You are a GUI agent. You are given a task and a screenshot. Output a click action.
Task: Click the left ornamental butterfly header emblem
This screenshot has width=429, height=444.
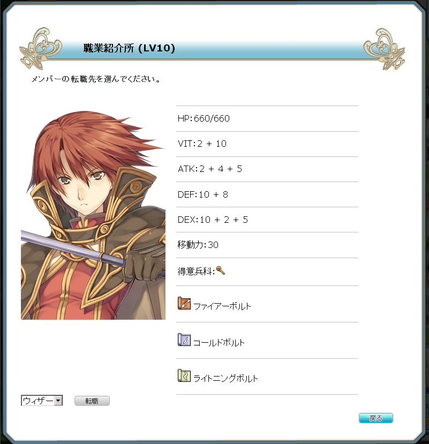pyautogui.click(x=41, y=48)
